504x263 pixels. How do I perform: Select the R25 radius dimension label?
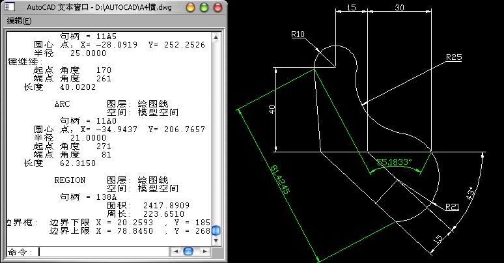click(x=454, y=57)
